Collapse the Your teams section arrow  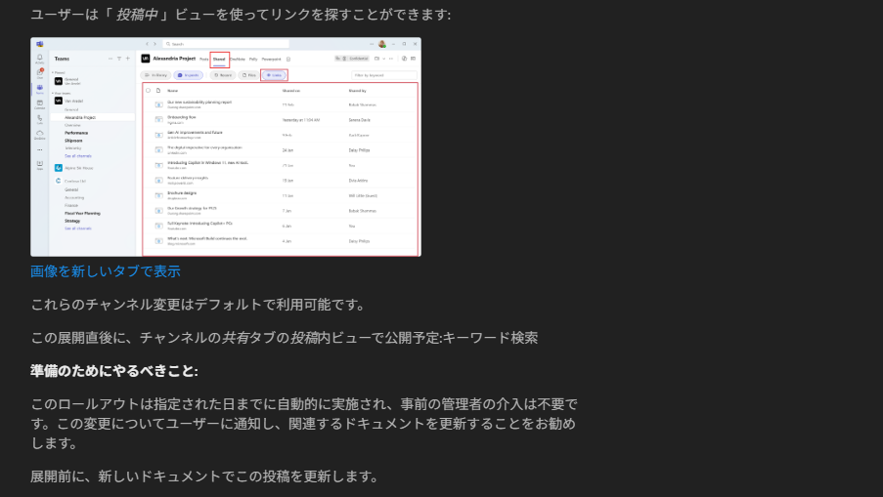click(53, 93)
